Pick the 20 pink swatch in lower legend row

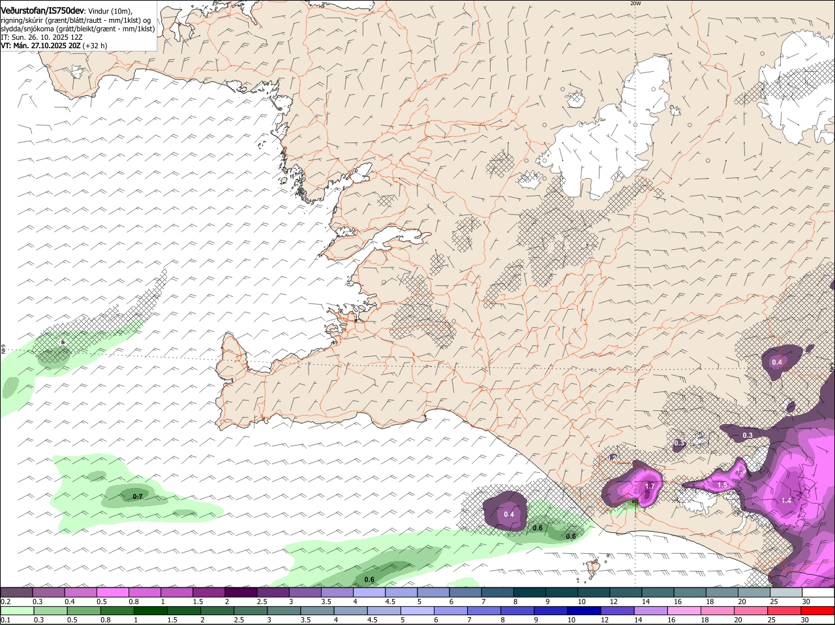[750, 611]
